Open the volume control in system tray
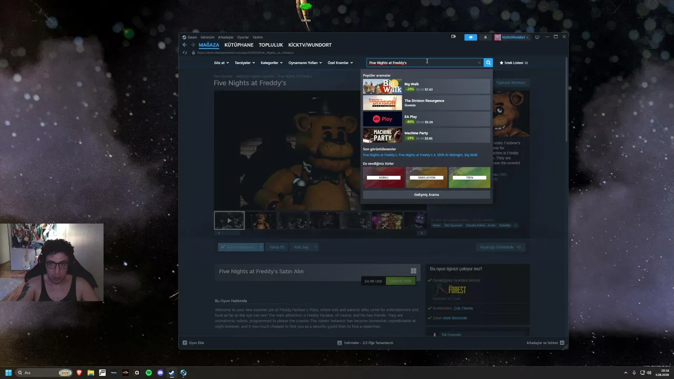674x379 pixels. point(649,373)
